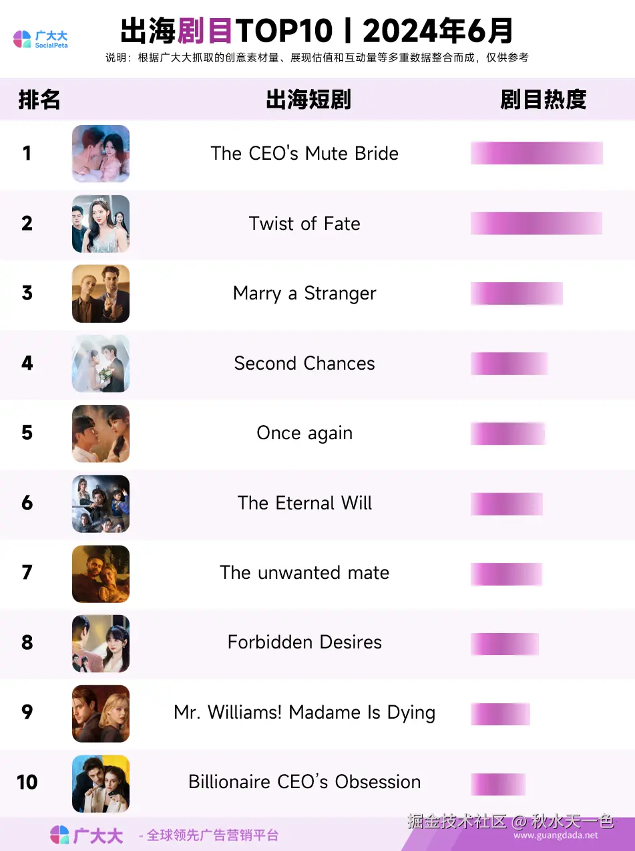Click the SocialPeta logo at top left
The width and height of the screenshot is (635, 851).
click(41, 39)
